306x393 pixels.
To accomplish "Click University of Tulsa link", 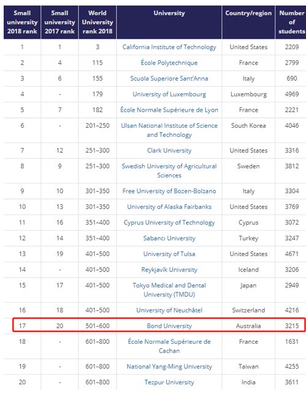I will coord(169,254).
